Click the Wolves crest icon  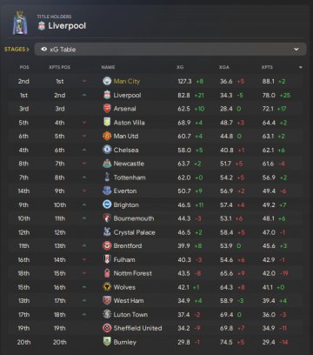(107, 287)
